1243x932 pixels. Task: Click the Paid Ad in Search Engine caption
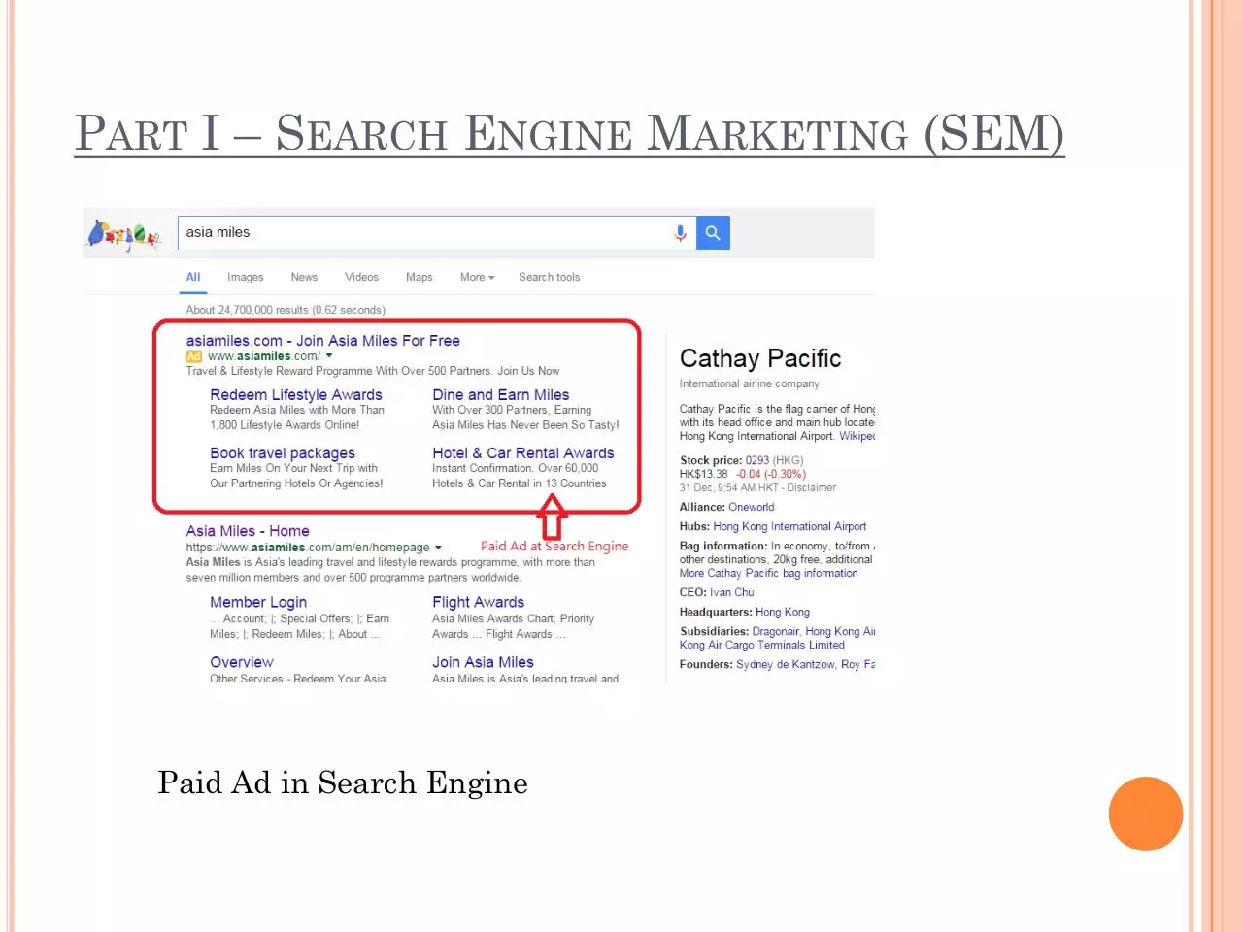click(x=343, y=782)
